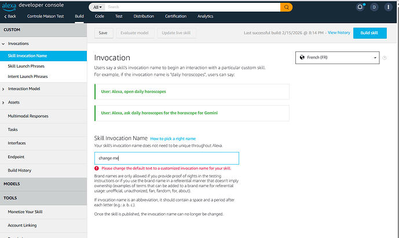Viewport: 399px width, 238px height.
Task: Open Monetize Your Skill
Action: click(x=43, y=212)
